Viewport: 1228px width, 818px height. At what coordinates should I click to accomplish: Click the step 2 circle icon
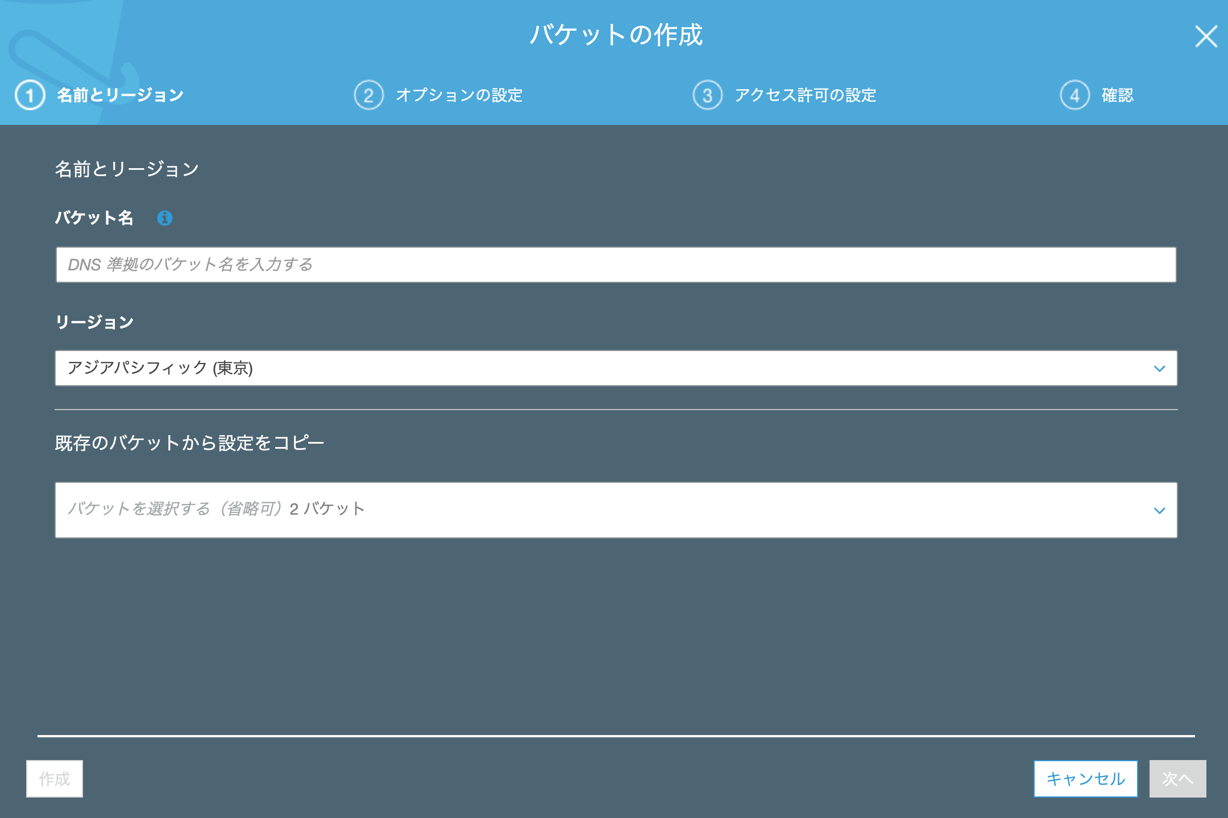(x=368, y=95)
